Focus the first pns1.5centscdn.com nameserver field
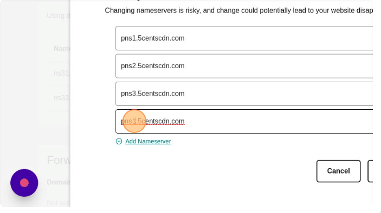Viewport: 381px width, 213px height. [x=244, y=38]
